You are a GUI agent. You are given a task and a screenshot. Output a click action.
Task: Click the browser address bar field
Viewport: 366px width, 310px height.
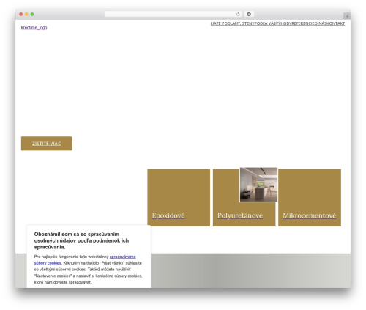click(173, 15)
